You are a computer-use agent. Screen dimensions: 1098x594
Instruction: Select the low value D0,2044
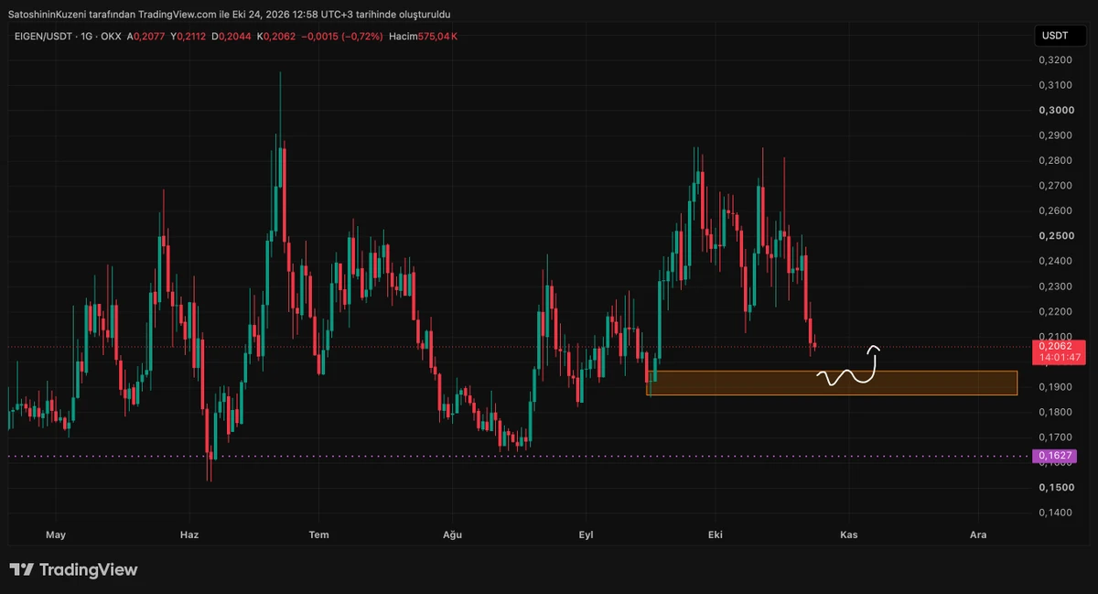tap(231, 37)
